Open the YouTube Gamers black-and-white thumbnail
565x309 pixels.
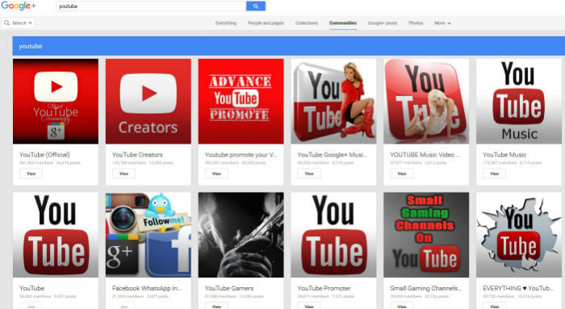point(241,235)
